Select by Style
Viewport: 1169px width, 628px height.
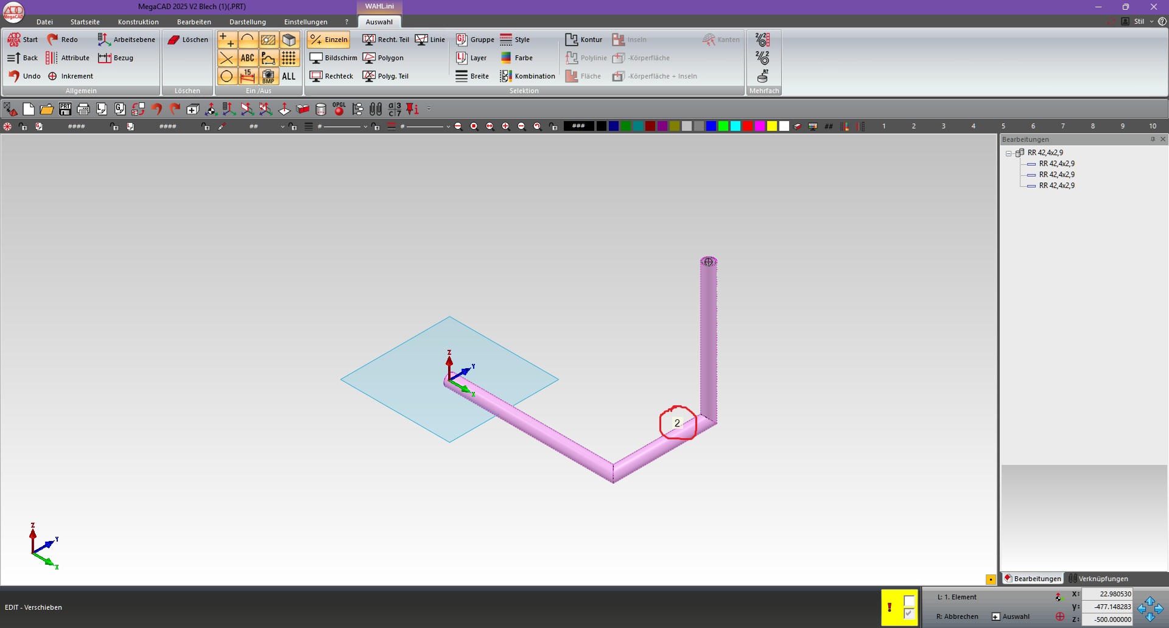(514, 40)
